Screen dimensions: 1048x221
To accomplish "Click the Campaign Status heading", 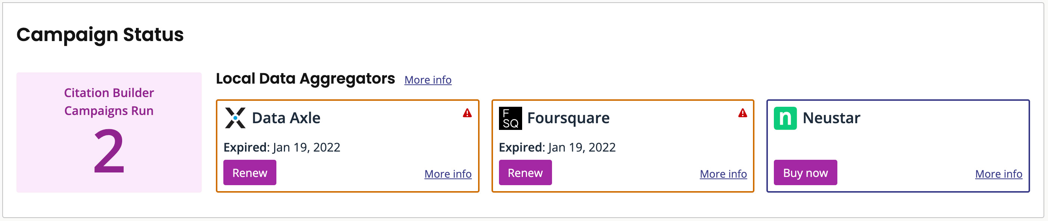I will (100, 35).
